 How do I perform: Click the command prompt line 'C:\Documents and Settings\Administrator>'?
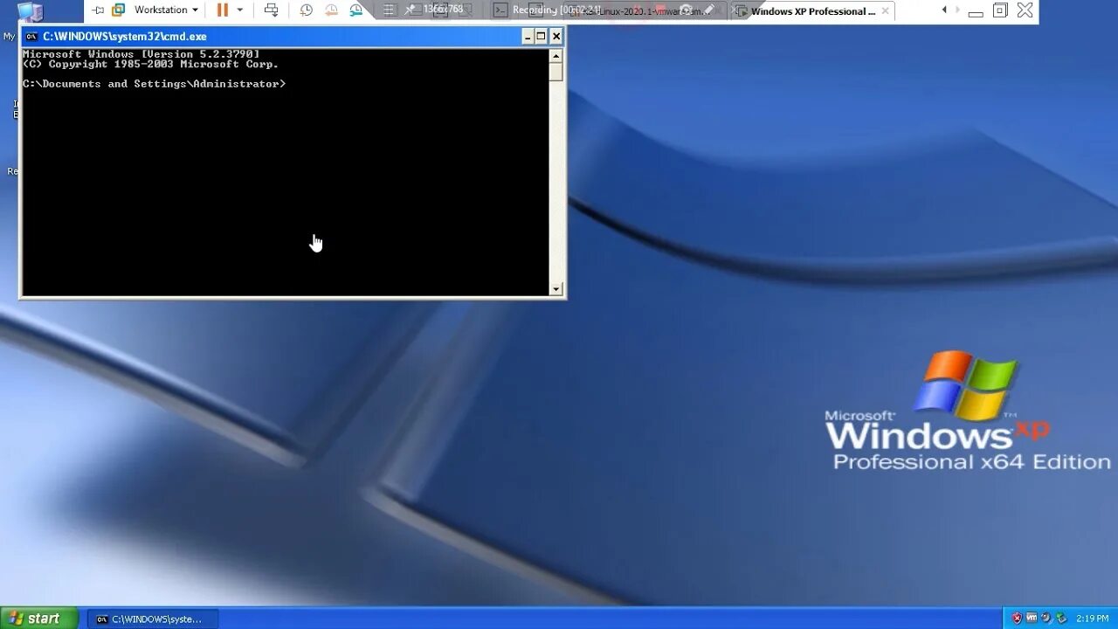pos(154,84)
